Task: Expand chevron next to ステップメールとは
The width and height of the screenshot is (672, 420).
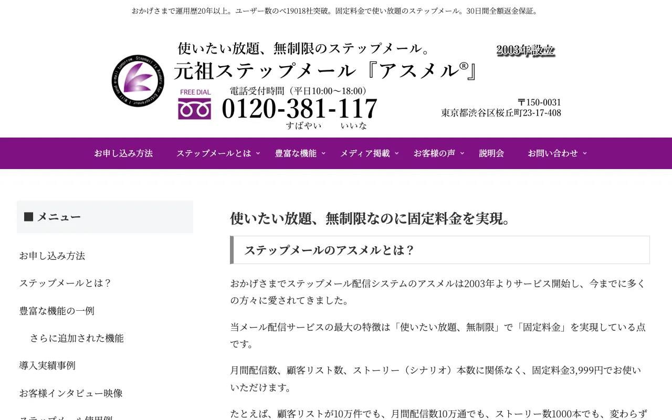Action: click(x=258, y=153)
